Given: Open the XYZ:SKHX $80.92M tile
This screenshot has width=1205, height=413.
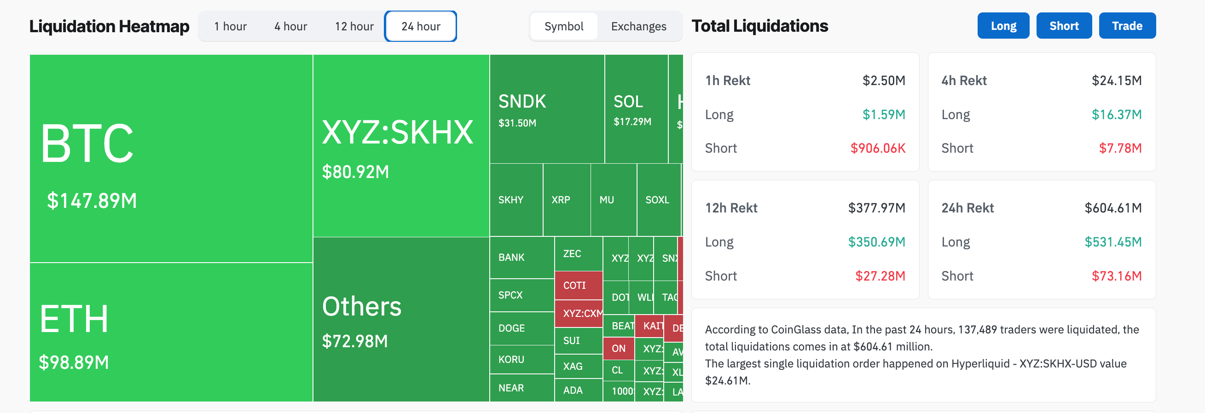Looking at the screenshot, I should click(401, 146).
